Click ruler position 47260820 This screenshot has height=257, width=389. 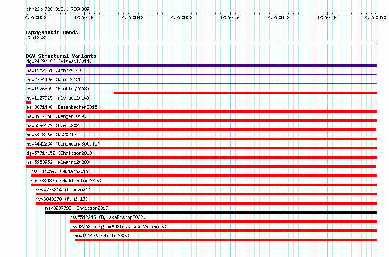(36, 17)
